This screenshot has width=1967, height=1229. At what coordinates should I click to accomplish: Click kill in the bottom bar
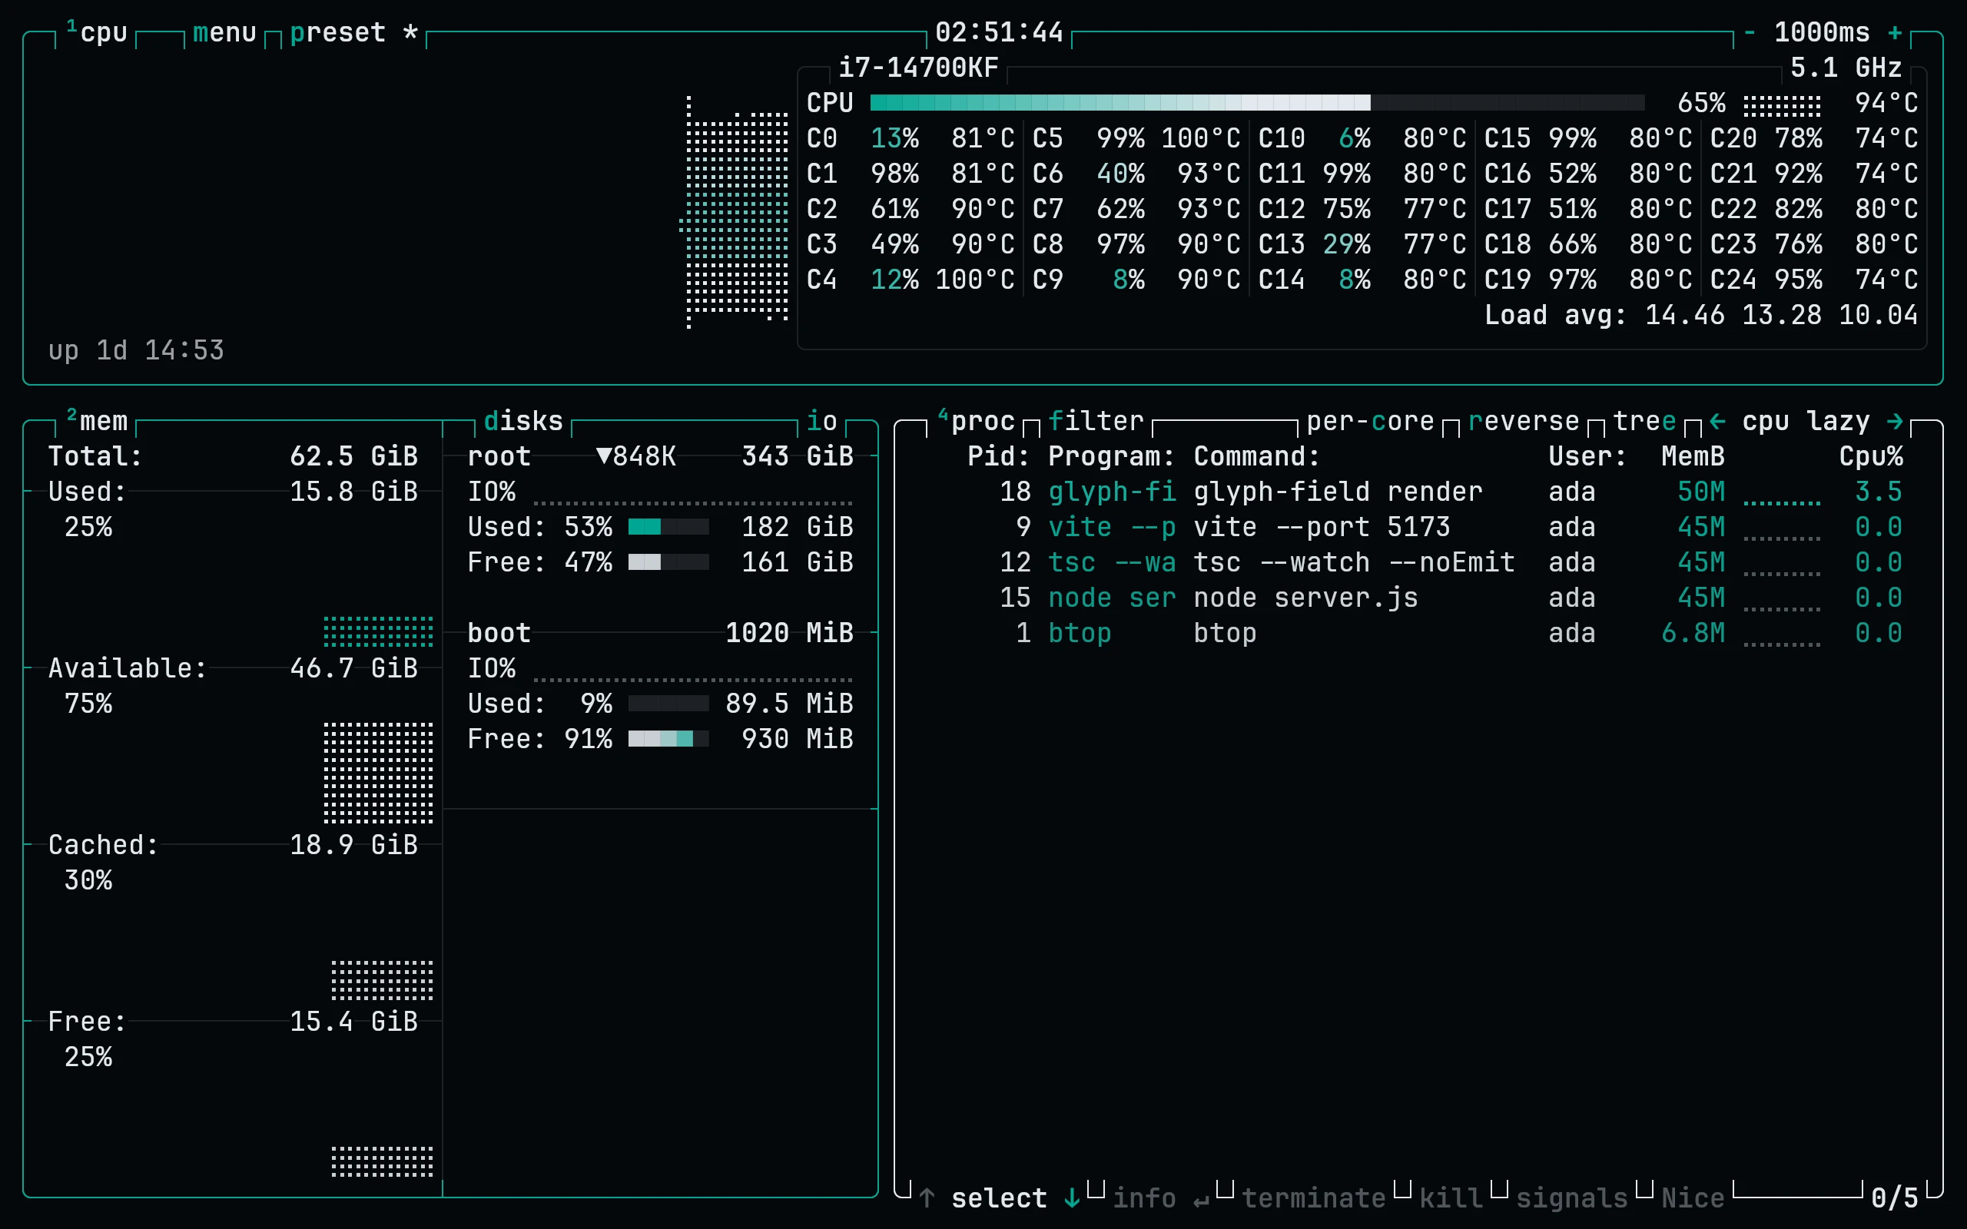pos(1451,1198)
